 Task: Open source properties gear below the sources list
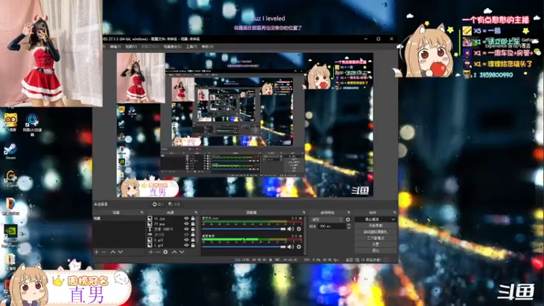[x=165, y=252]
